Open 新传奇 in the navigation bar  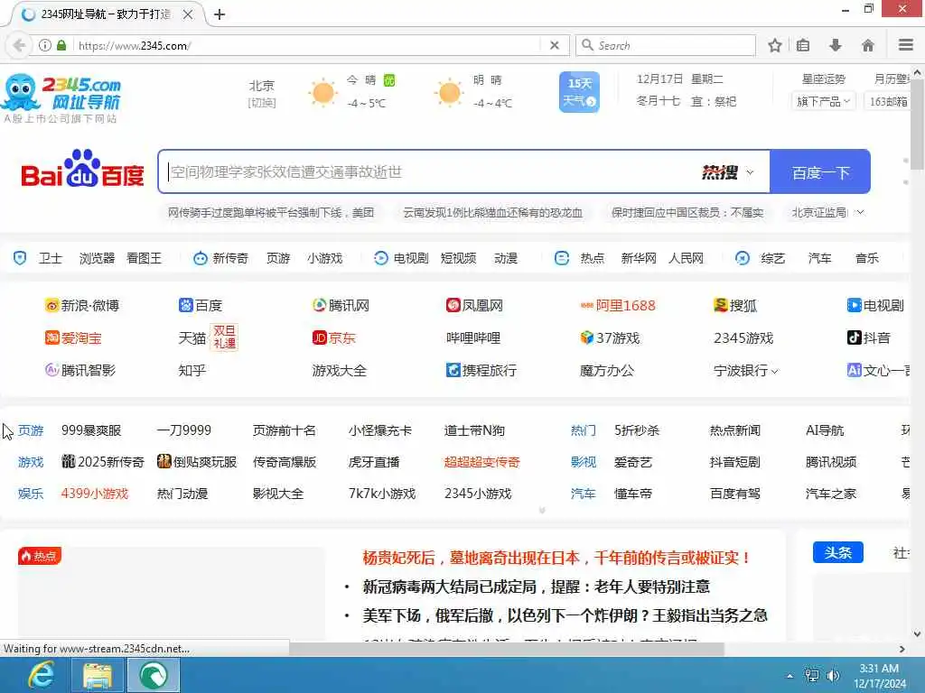[x=230, y=258]
